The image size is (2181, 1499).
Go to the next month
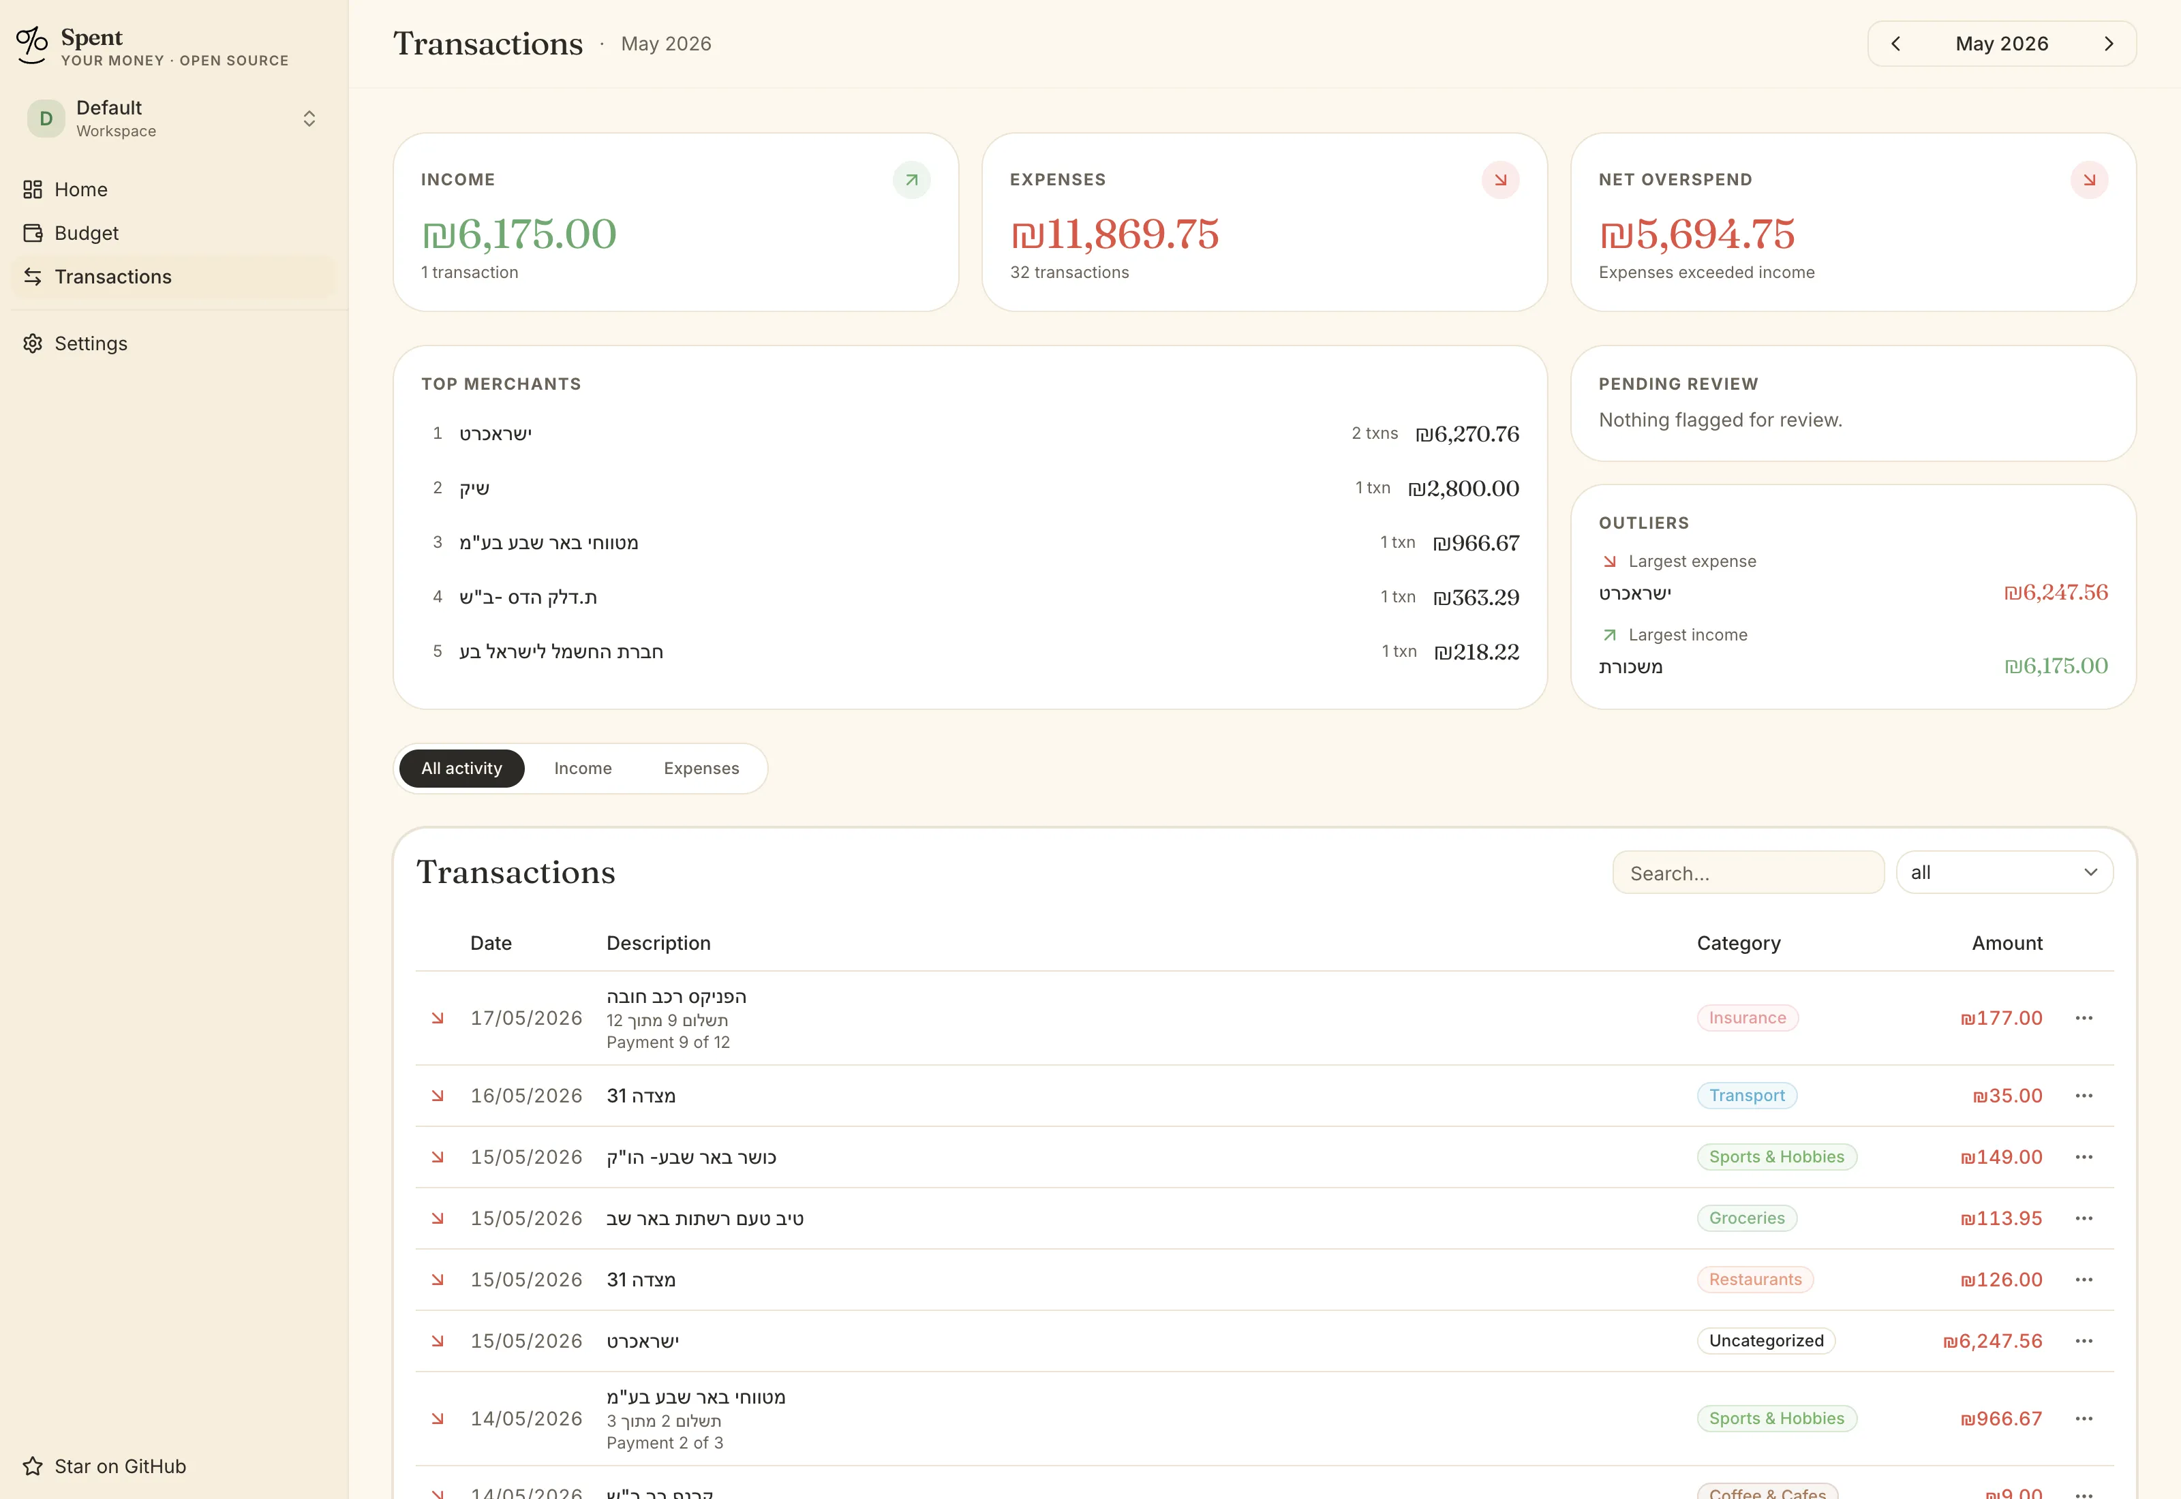pos(2109,44)
